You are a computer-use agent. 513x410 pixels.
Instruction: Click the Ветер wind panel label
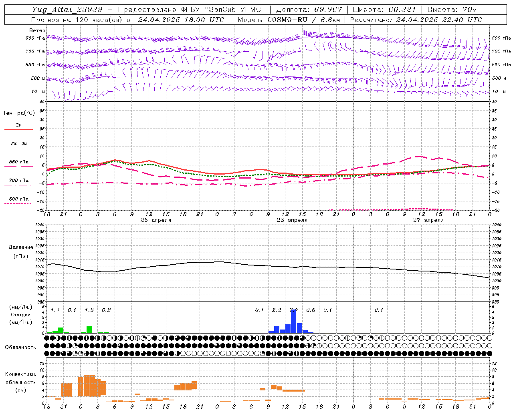[x=37, y=30]
